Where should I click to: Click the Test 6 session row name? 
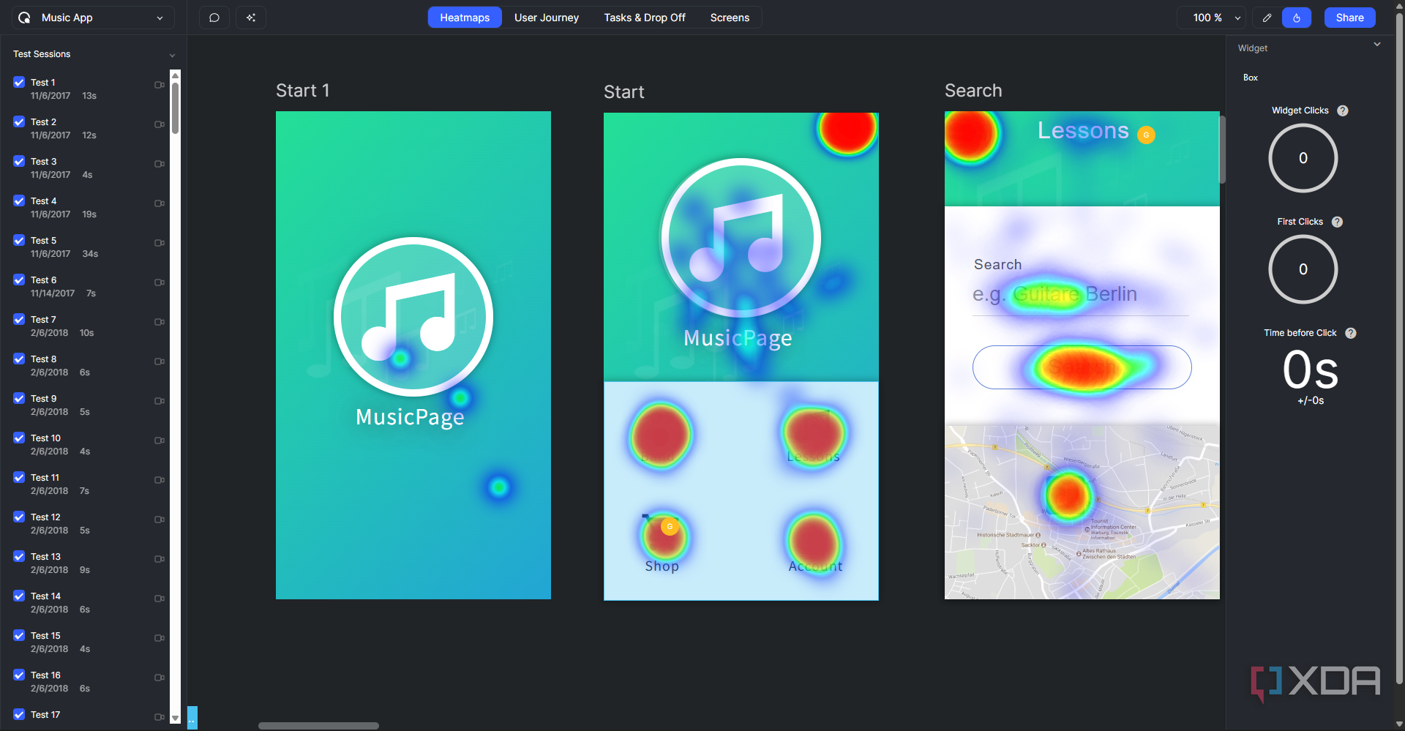coord(44,280)
